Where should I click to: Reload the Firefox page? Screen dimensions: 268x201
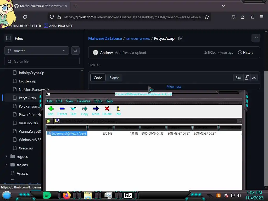pos(25,17)
